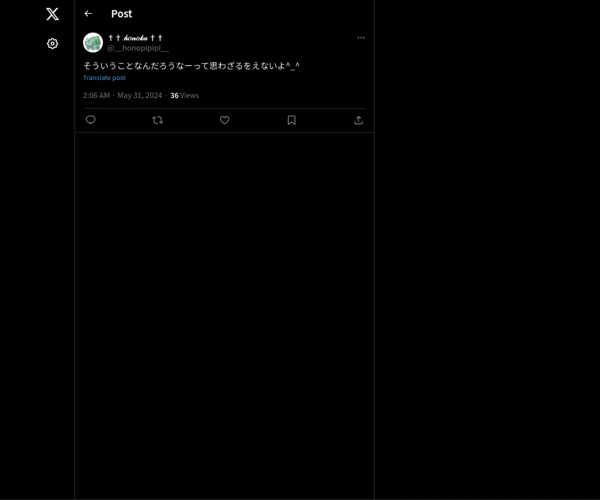Reply to the post via comment icon

[90, 120]
